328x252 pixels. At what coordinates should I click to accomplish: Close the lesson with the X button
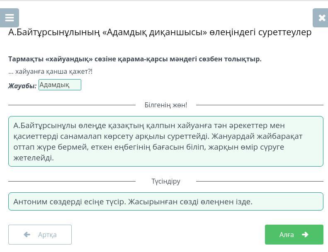tap(321, 18)
